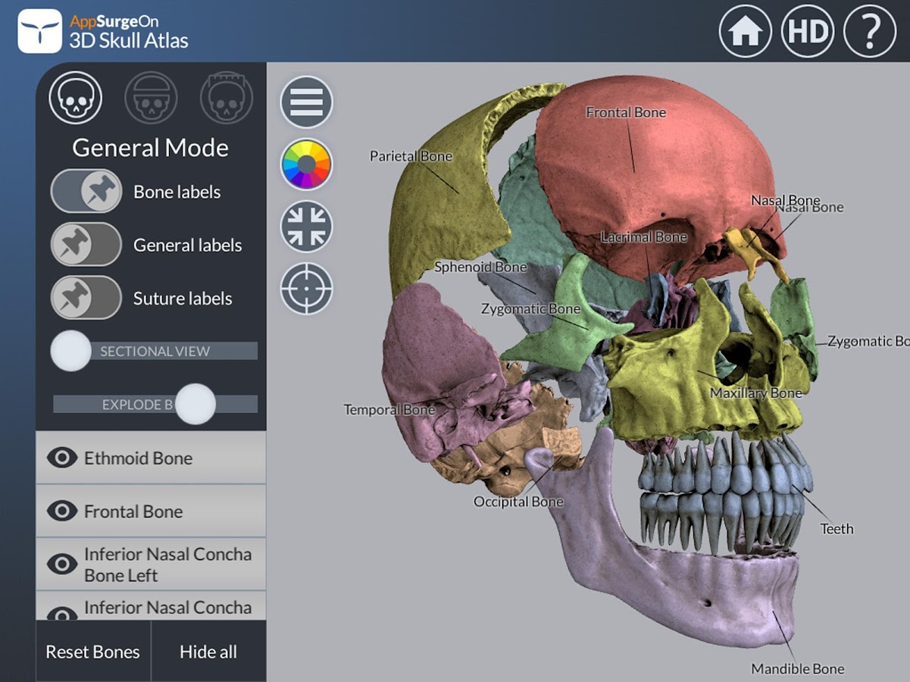Disable the Bone labels toggle
This screenshot has width=910, height=682.
(86, 192)
